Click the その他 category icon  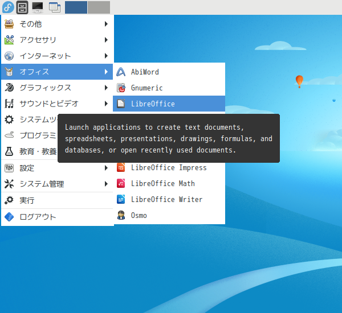9,24
